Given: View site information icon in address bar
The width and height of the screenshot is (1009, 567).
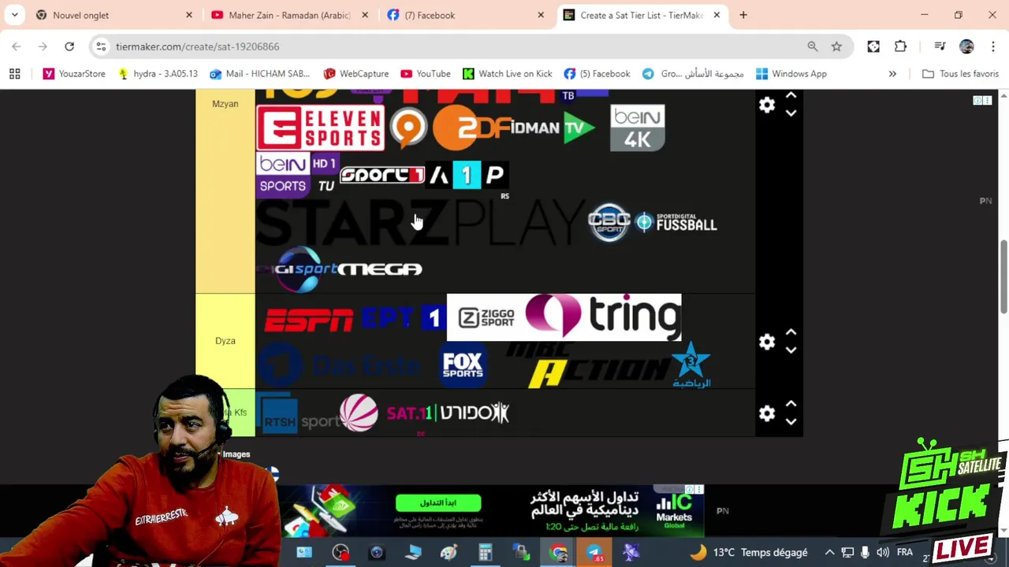Looking at the screenshot, I should 101,46.
